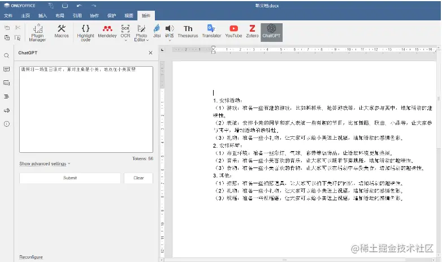Click the indent marker on horizontal ruler
Viewport: 442px width, 262px height.
point(214,50)
